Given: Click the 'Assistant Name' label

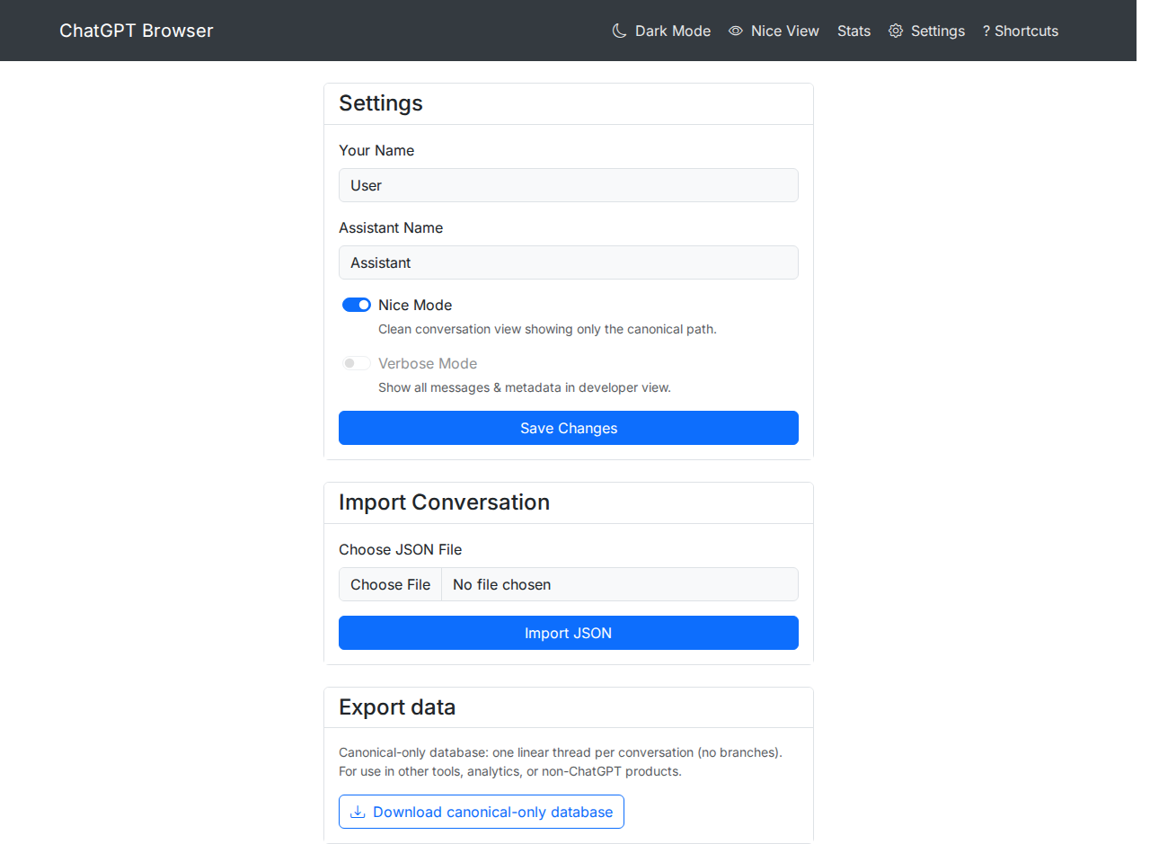Looking at the screenshot, I should pyautogui.click(x=391, y=227).
